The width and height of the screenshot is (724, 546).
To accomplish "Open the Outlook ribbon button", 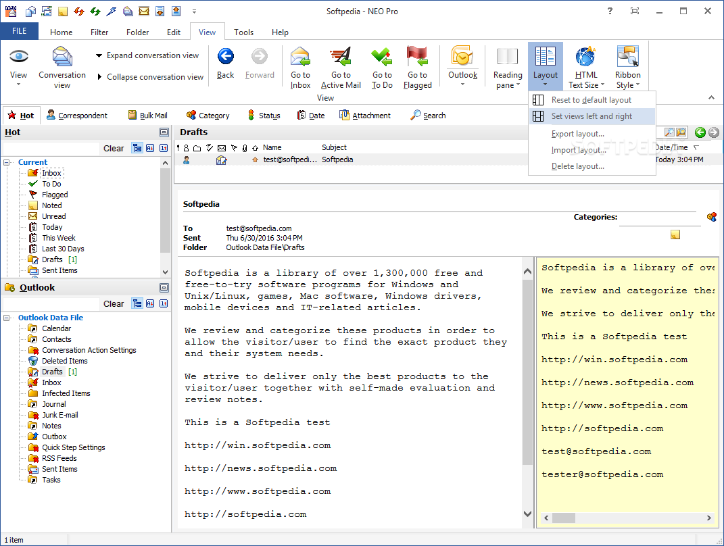I will pos(462,66).
